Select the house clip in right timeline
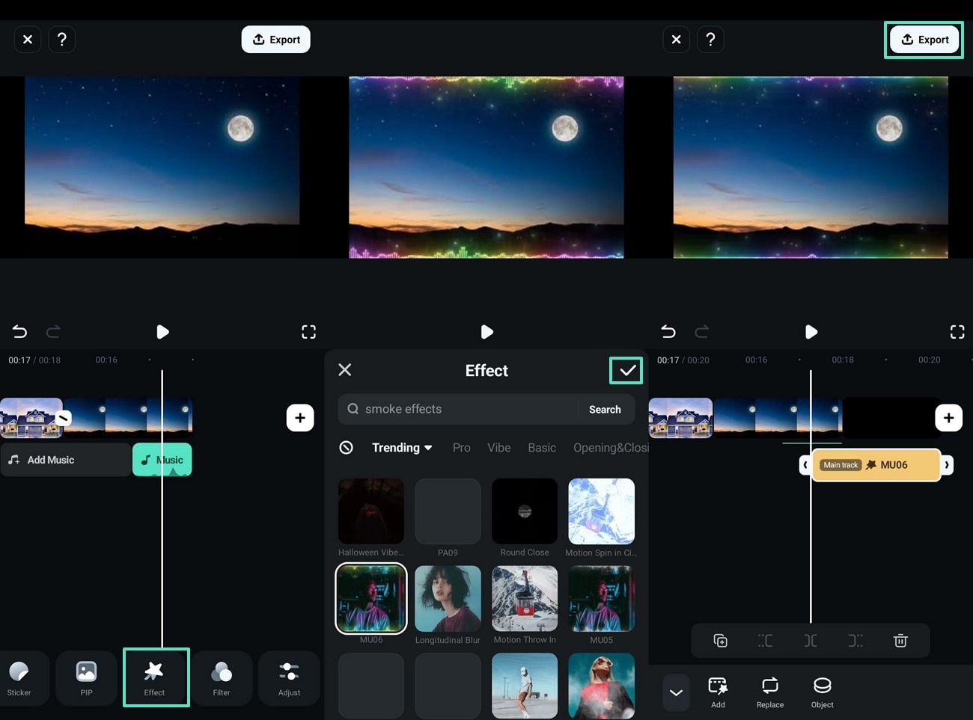Image resolution: width=973 pixels, height=720 pixels. (680, 418)
